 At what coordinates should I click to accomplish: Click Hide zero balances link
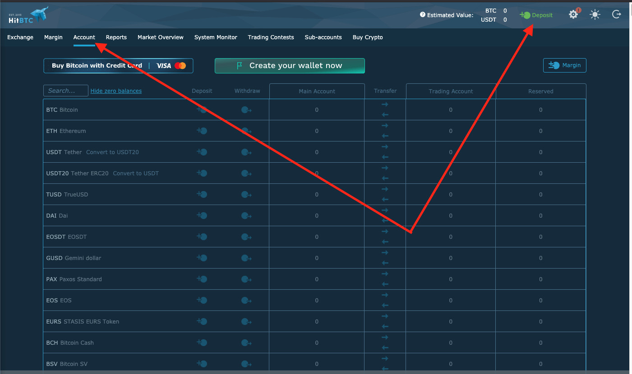click(x=116, y=91)
